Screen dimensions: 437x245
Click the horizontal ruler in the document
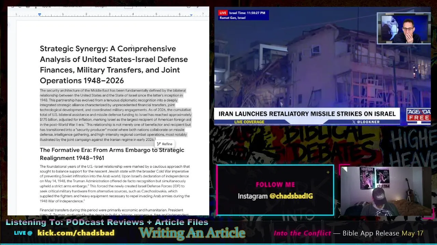109,14
